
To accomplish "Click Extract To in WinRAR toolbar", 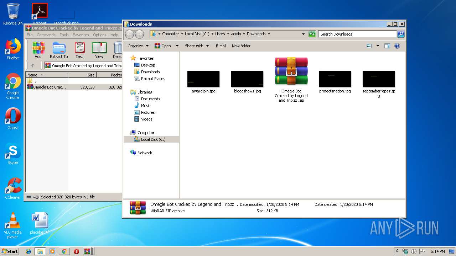I will pos(59,50).
